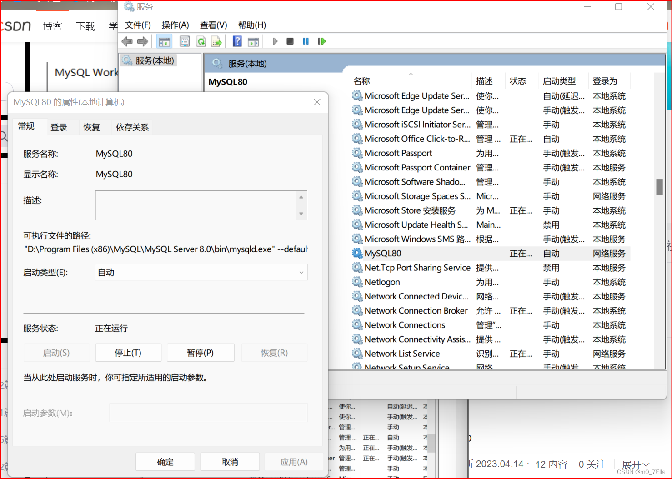Open the 帮助(H) menu
The width and height of the screenshot is (672, 479).
click(x=252, y=25)
